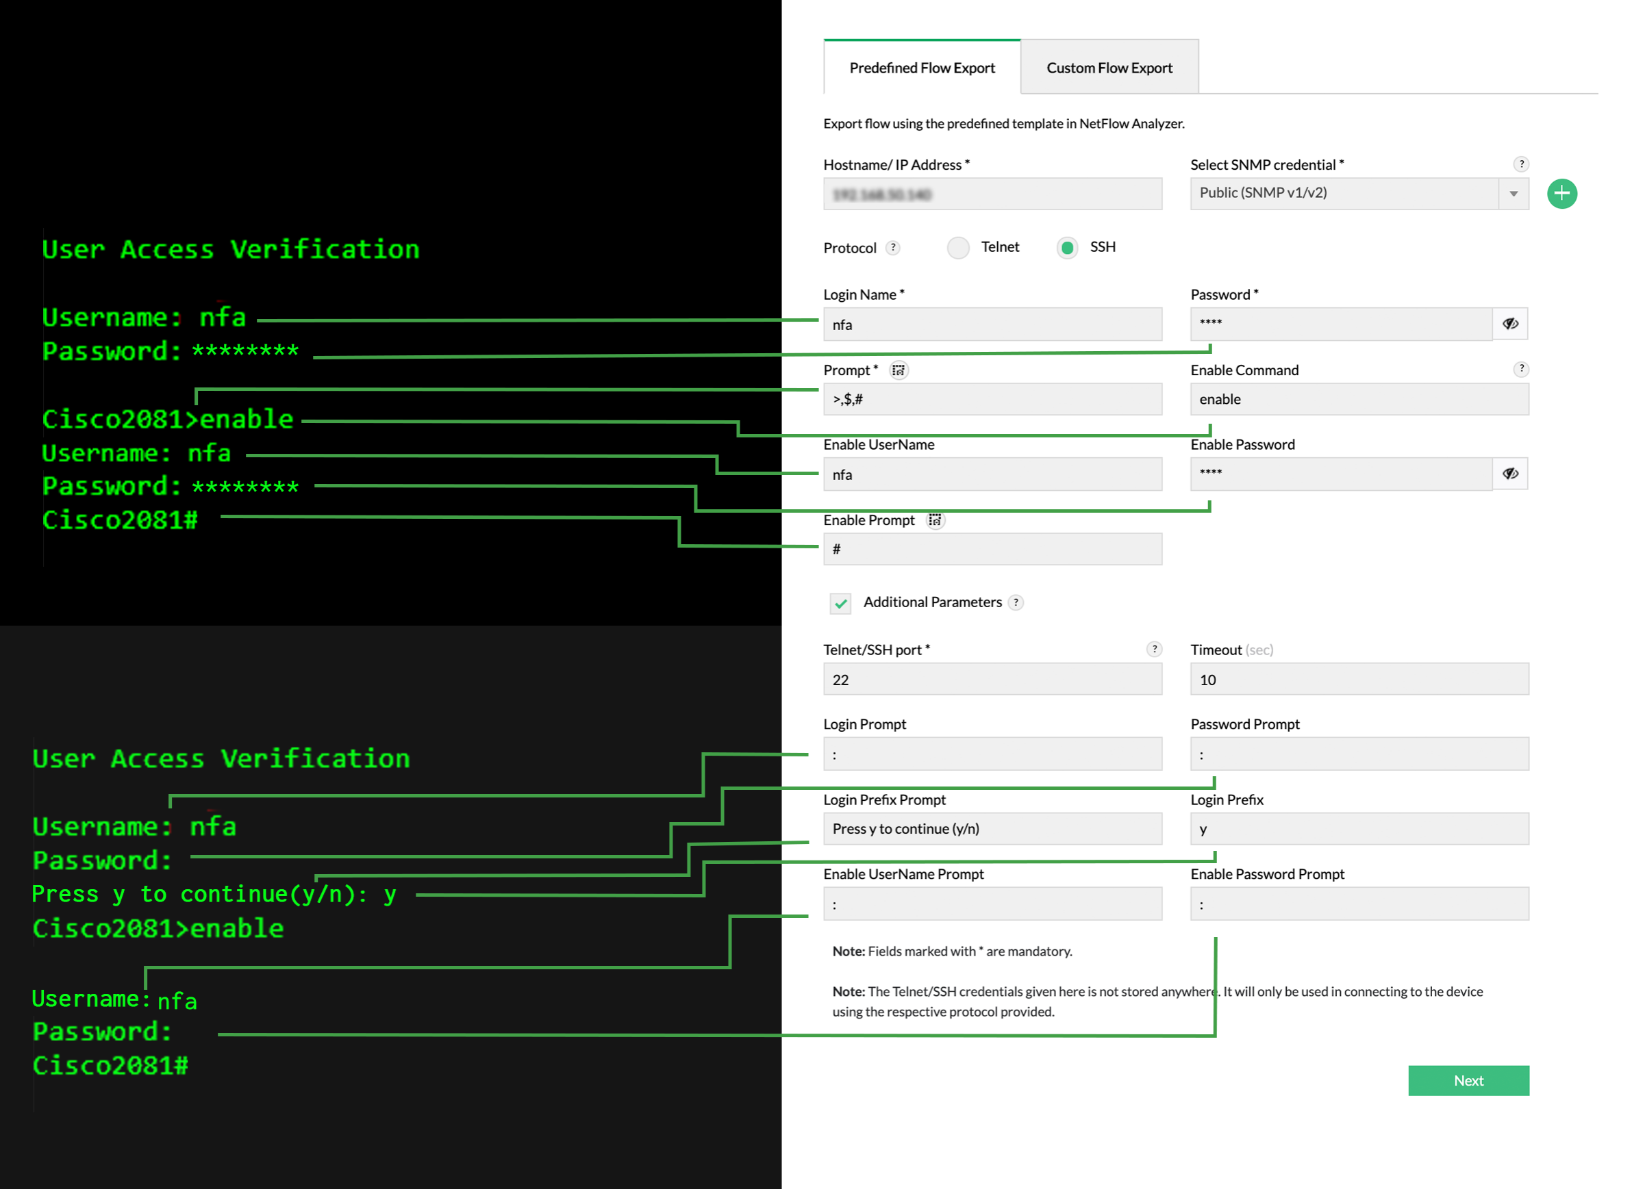Switch to Custom Flow Export tab
1632x1189 pixels.
[x=1109, y=68]
